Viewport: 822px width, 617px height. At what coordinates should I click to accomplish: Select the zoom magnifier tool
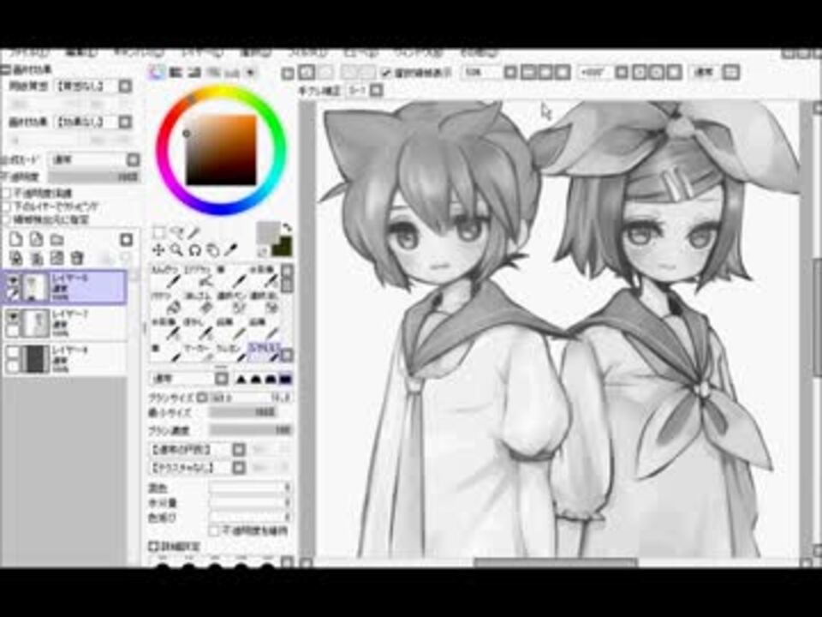click(176, 250)
